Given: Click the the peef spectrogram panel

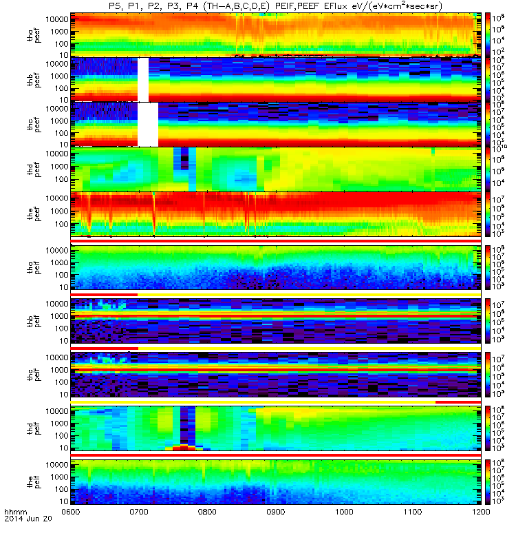Looking at the screenshot, I should coord(276,214).
